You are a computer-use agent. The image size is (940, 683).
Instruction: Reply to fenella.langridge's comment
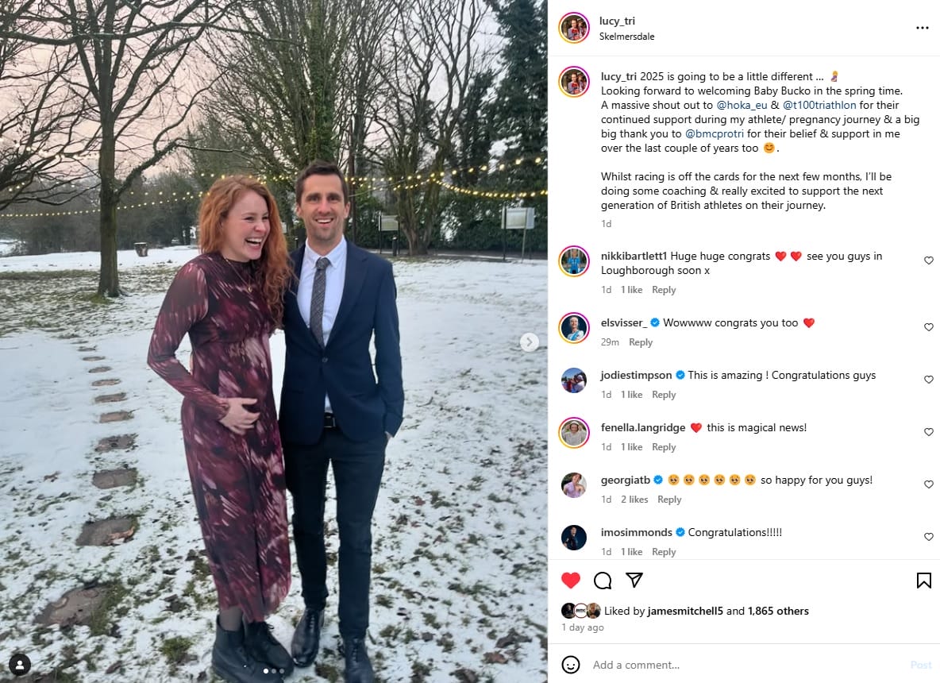coord(664,447)
